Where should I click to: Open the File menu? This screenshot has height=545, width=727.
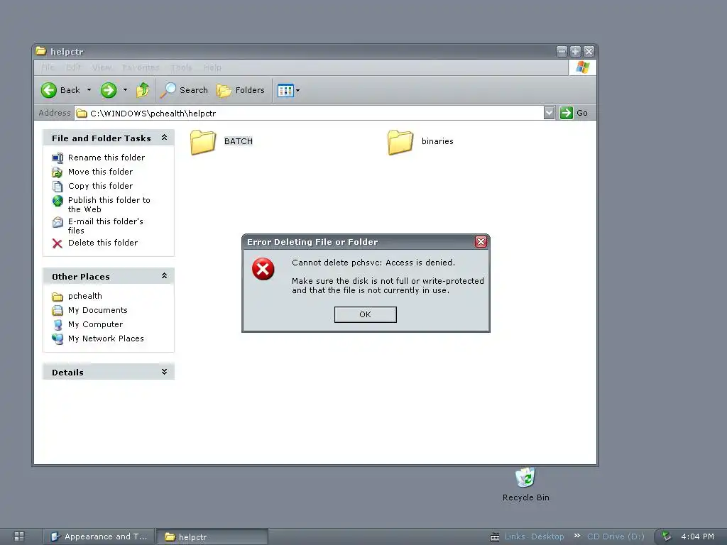[x=48, y=67]
